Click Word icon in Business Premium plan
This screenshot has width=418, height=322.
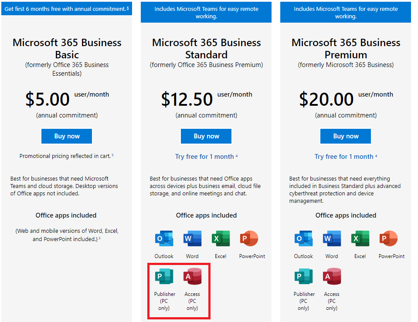(x=332, y=238)
